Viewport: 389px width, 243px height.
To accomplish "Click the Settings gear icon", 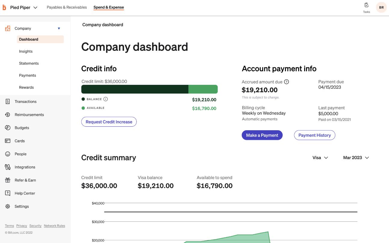I will click(8, 206).
